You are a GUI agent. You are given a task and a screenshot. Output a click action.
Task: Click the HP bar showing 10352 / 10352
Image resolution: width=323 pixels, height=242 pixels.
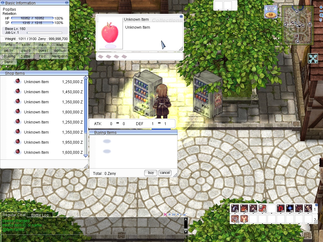(x=32, y=18)
